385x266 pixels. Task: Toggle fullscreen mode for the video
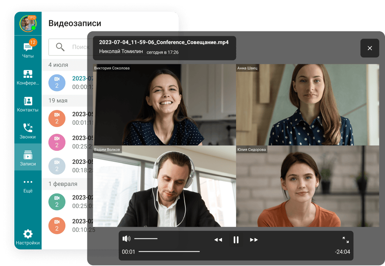coord(346,240)
